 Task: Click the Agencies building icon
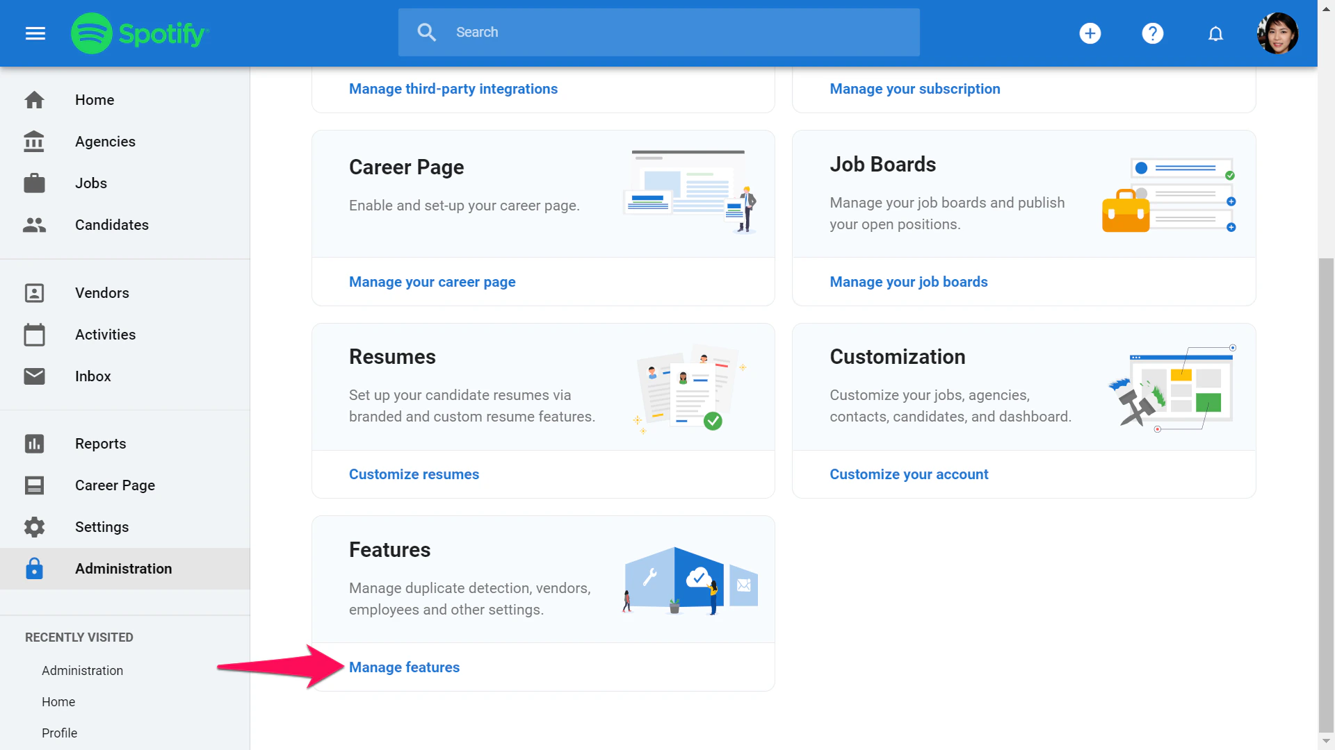tap(34, 142)
